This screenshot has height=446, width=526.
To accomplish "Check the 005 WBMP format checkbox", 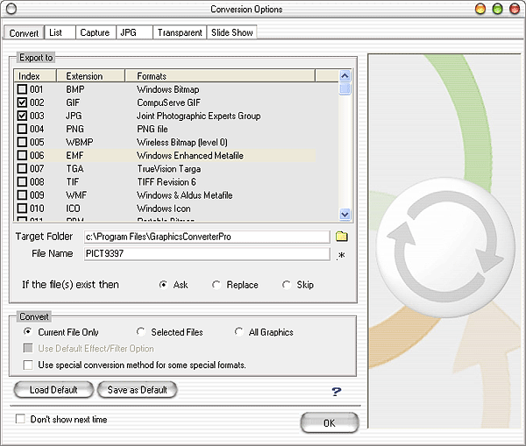I will coord(22,142).
